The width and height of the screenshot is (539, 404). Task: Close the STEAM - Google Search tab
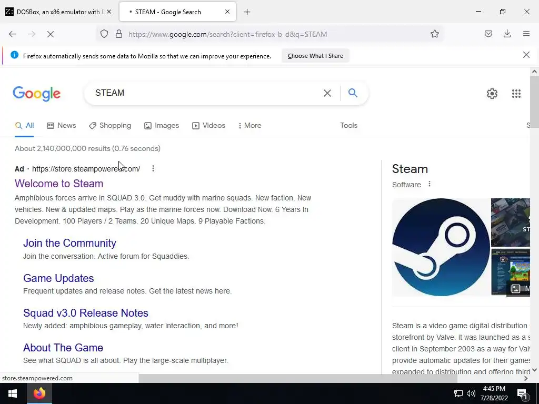click(x=227, y=12)
